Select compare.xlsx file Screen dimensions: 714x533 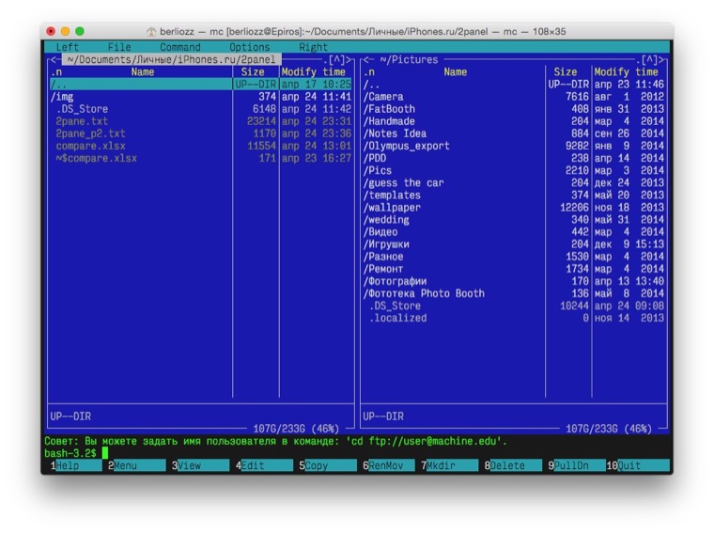tap(201, 146)
